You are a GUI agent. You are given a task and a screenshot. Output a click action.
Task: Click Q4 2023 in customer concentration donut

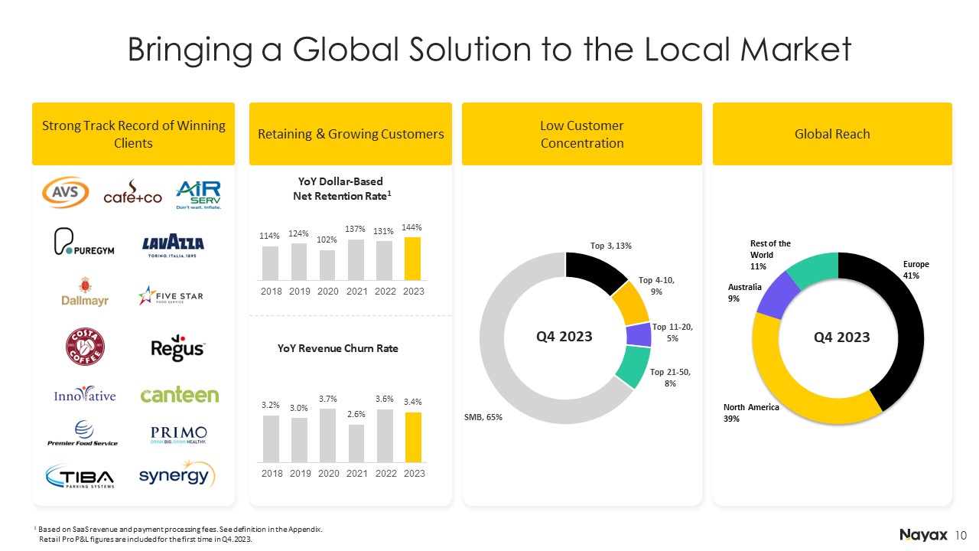point(565,337)
